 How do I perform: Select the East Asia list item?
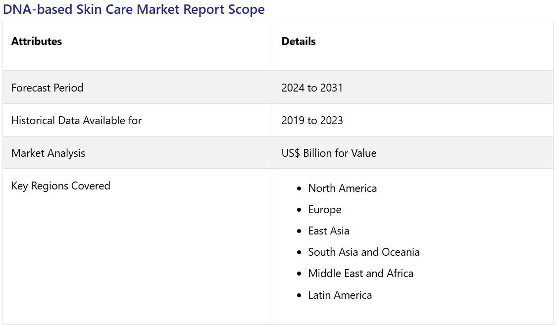coord(329,231)
